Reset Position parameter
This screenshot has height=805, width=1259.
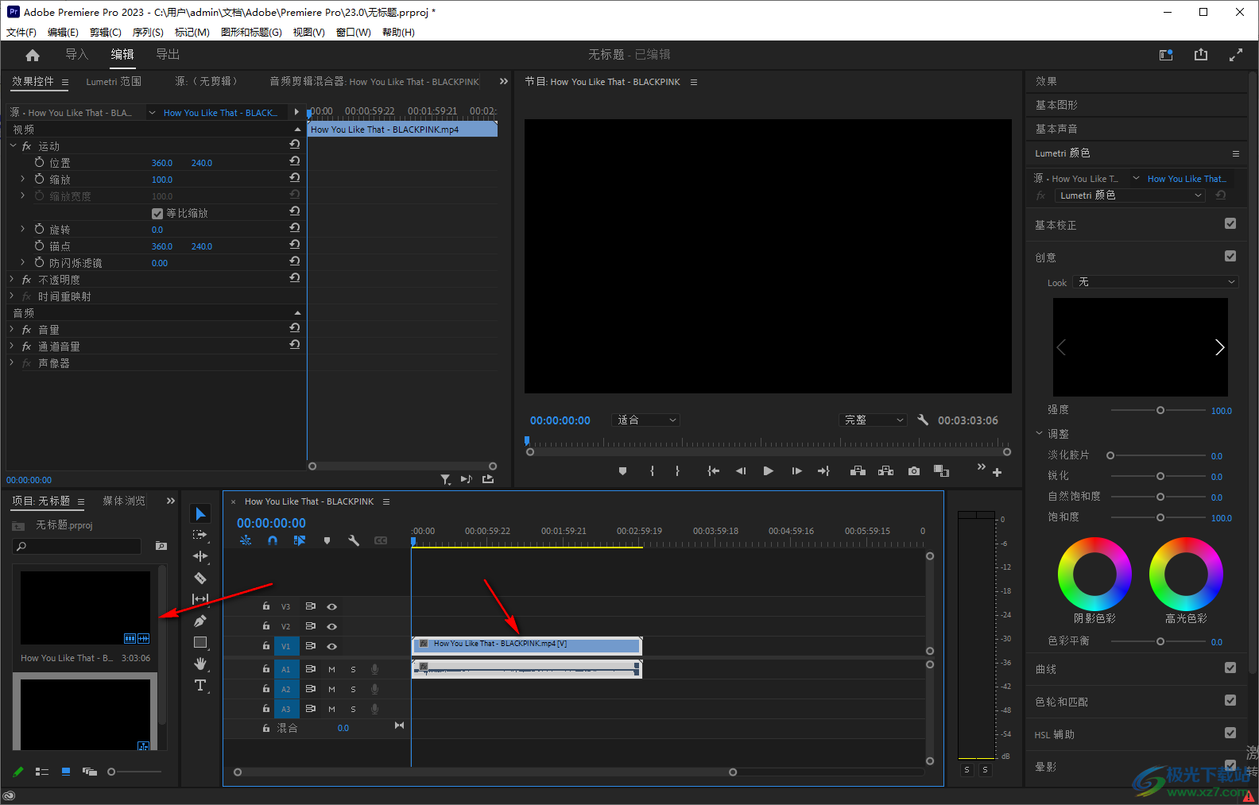pyautogui.click(x=295, y=161)
